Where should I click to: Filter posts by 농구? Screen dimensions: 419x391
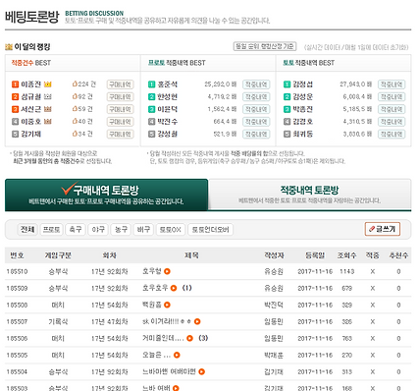pyautogui.click(x=121, y=229)
